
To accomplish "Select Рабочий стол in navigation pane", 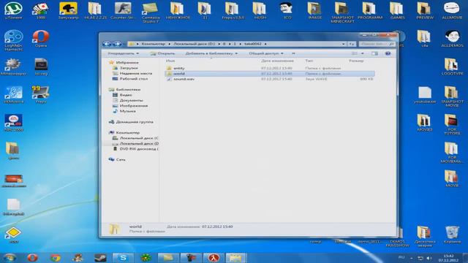I will click(x=133, y=79).
